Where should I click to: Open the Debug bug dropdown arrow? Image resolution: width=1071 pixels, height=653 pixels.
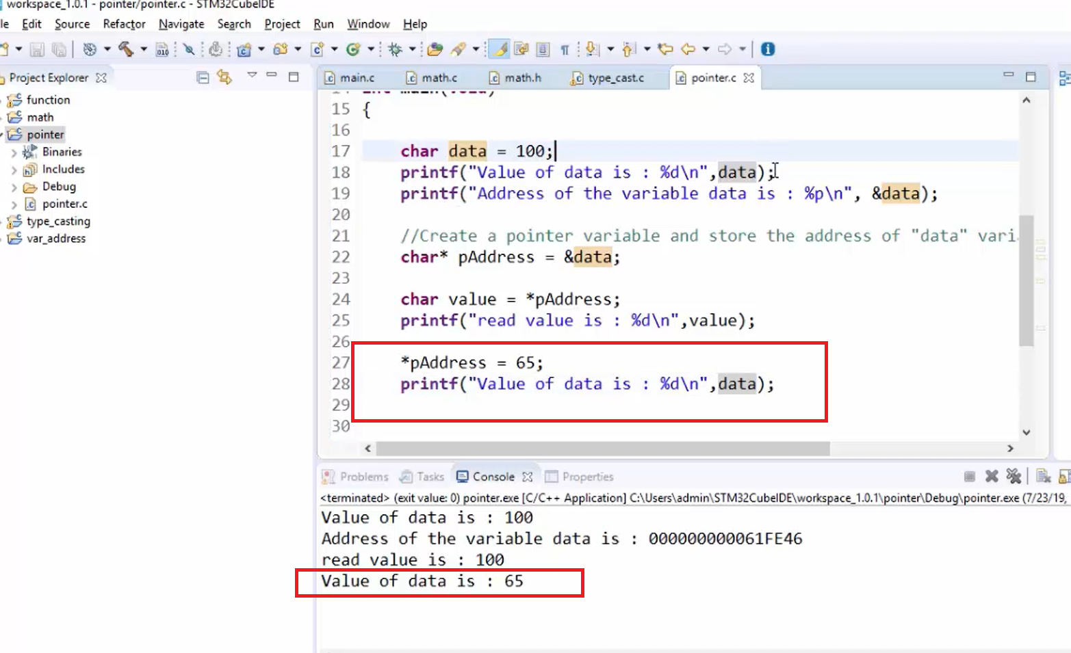tap(412, 49)
